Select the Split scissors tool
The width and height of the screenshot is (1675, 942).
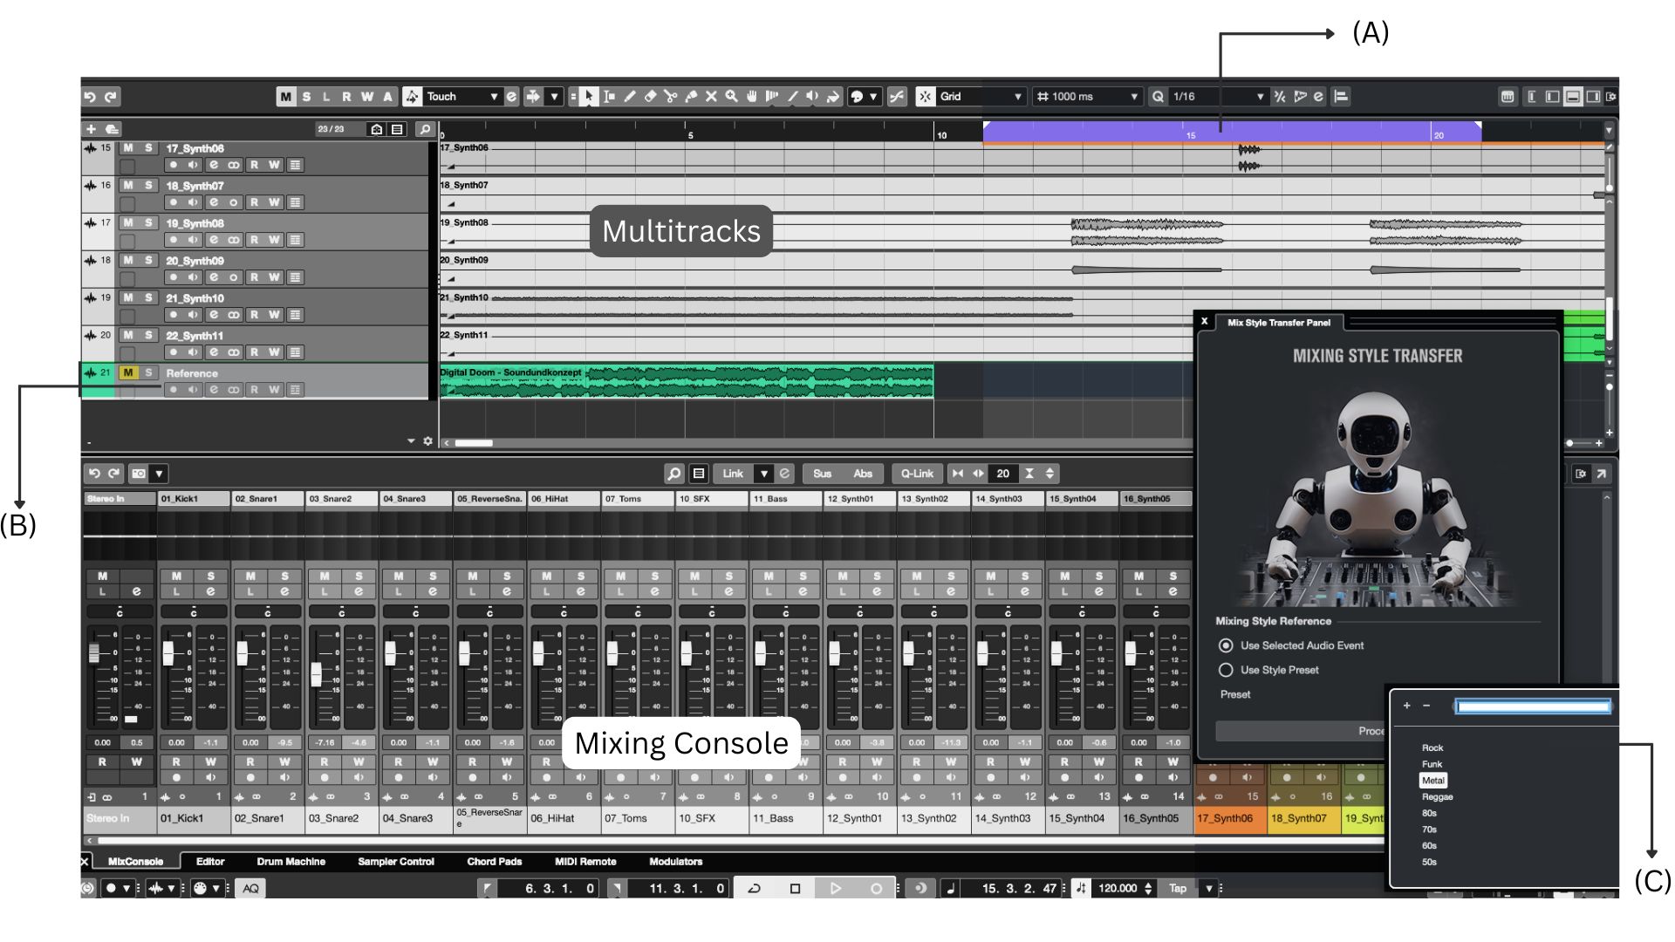pos(670,97)
